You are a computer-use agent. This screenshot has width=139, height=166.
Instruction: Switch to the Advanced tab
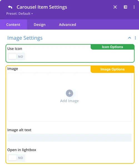[68, 25]
